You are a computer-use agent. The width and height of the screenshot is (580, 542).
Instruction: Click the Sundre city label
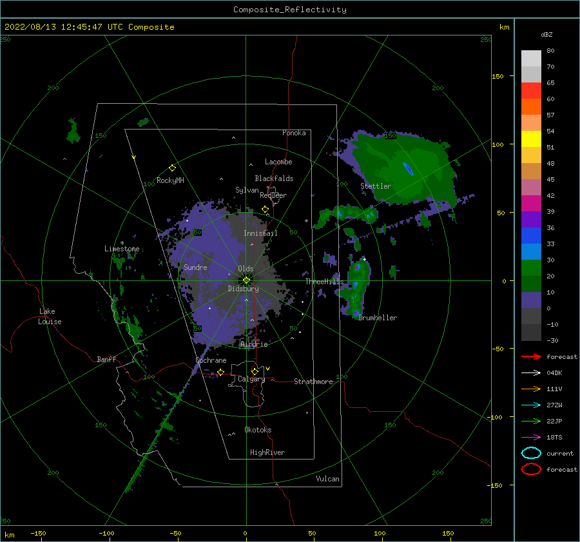[195, 267]
